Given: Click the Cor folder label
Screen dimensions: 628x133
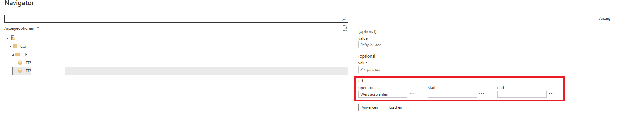Looking at the screenshot, I should (x=23, y=46).
